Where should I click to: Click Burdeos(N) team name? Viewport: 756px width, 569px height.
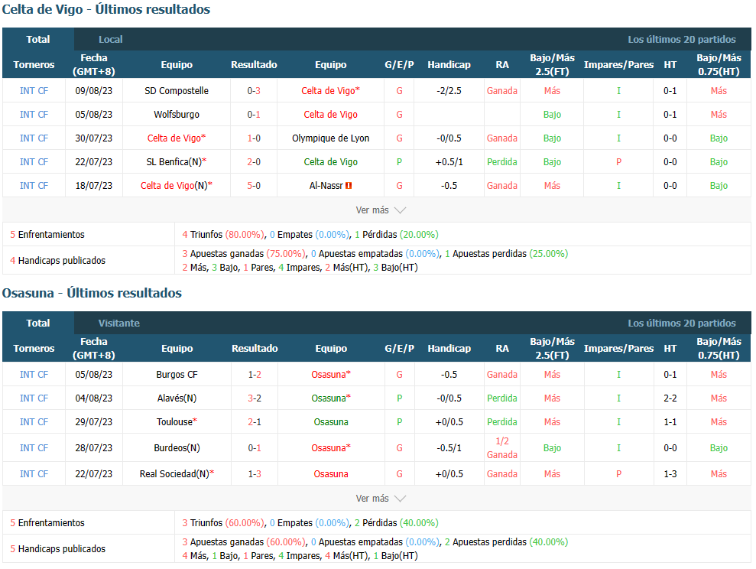point(177,448)
